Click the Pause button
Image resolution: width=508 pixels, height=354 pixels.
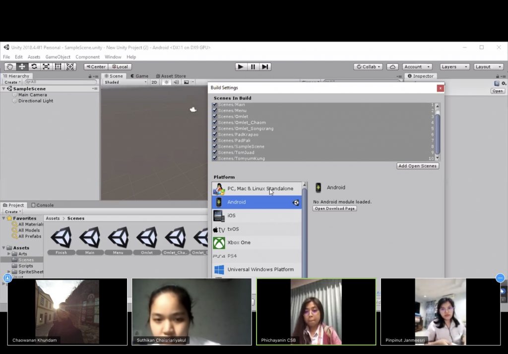coord(253,67)
